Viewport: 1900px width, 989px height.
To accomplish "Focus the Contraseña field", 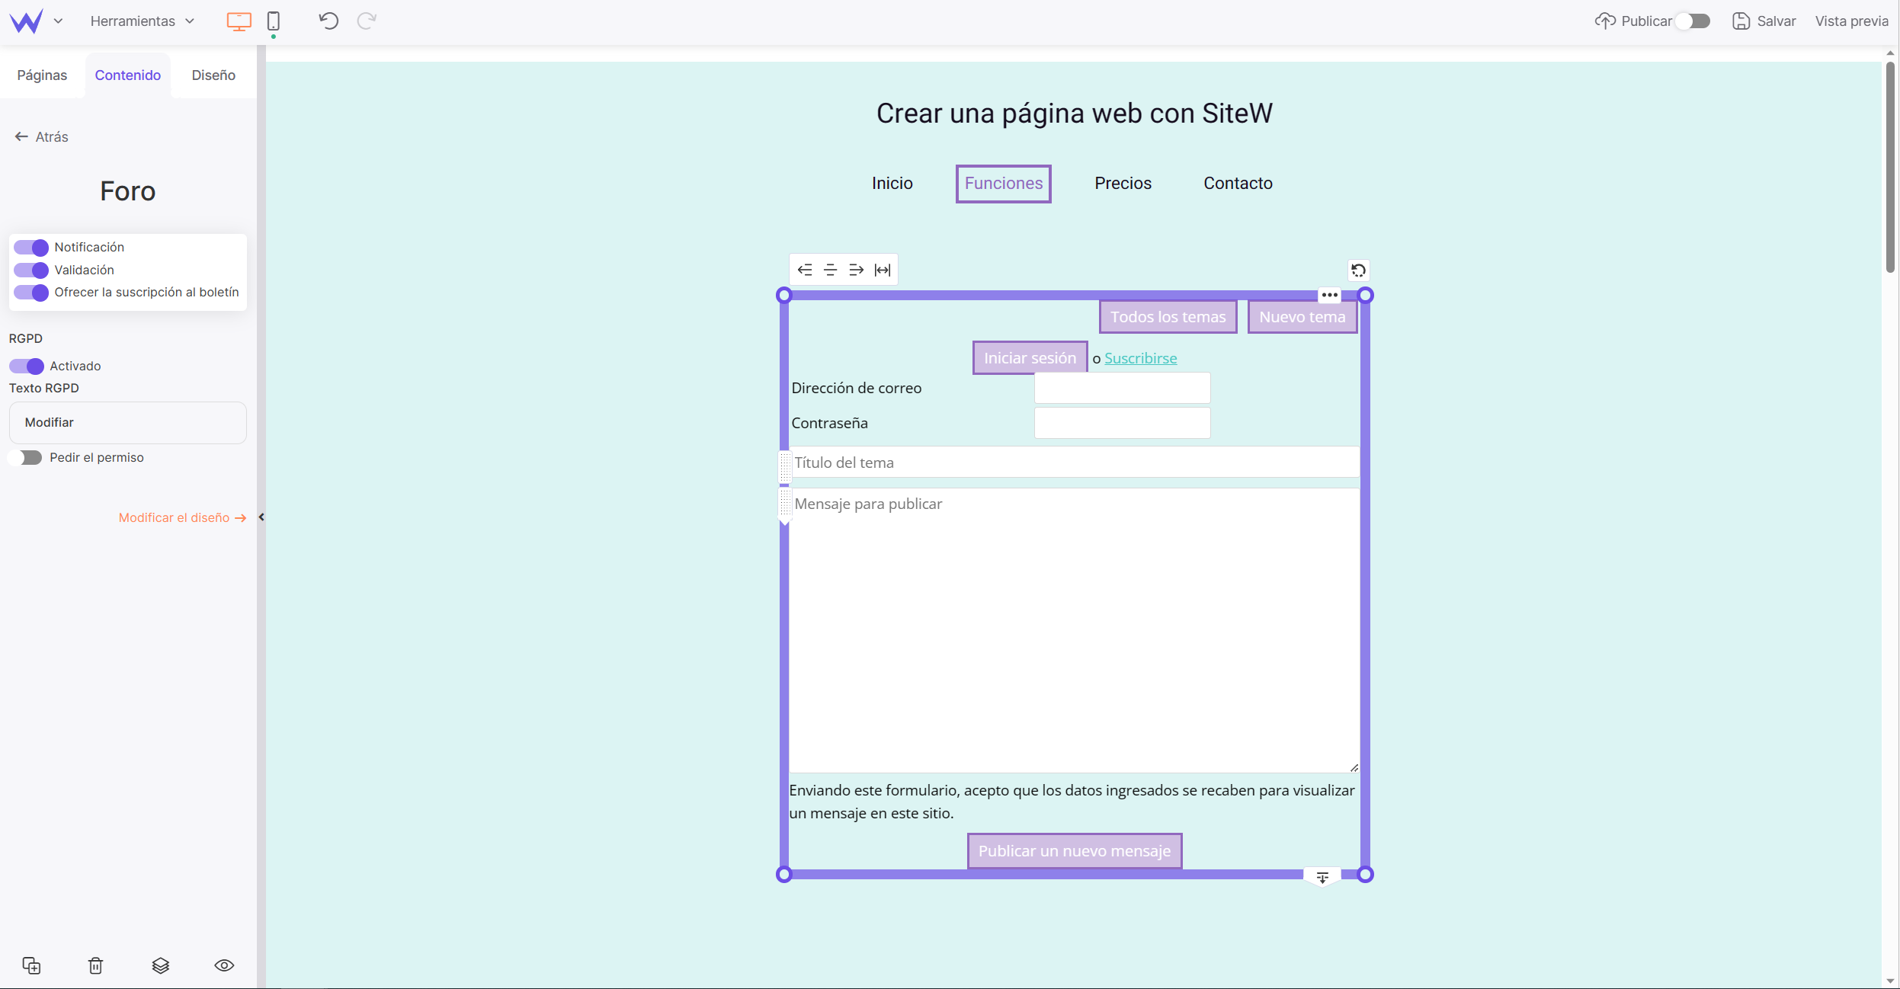I will [1122, 423].
